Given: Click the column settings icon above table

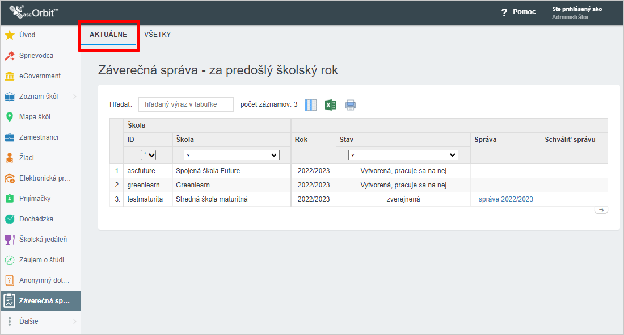Looking at the screenshot, I should (311, 105).
